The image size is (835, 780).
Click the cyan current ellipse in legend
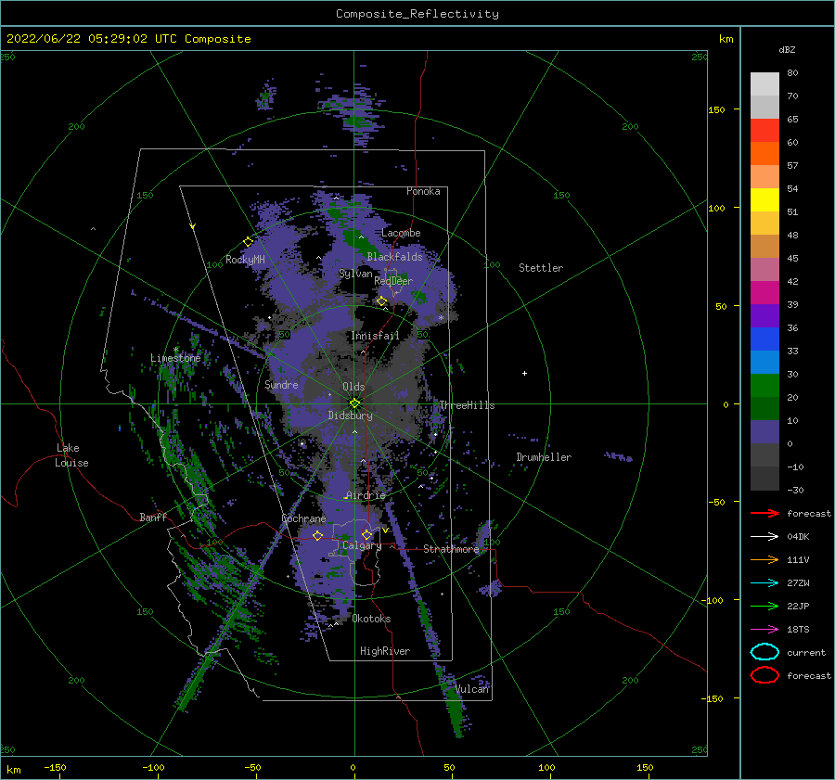pyautogui.click(x=764, y=652)
